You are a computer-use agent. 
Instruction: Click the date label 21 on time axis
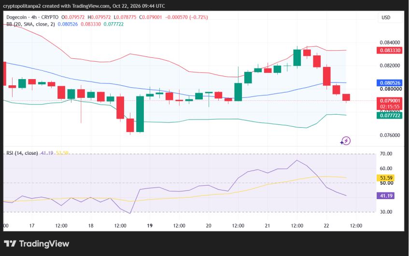point(268,226)
